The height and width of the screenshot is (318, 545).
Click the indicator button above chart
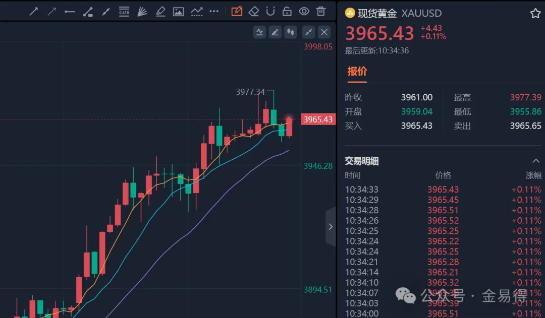tap(259, 32)
